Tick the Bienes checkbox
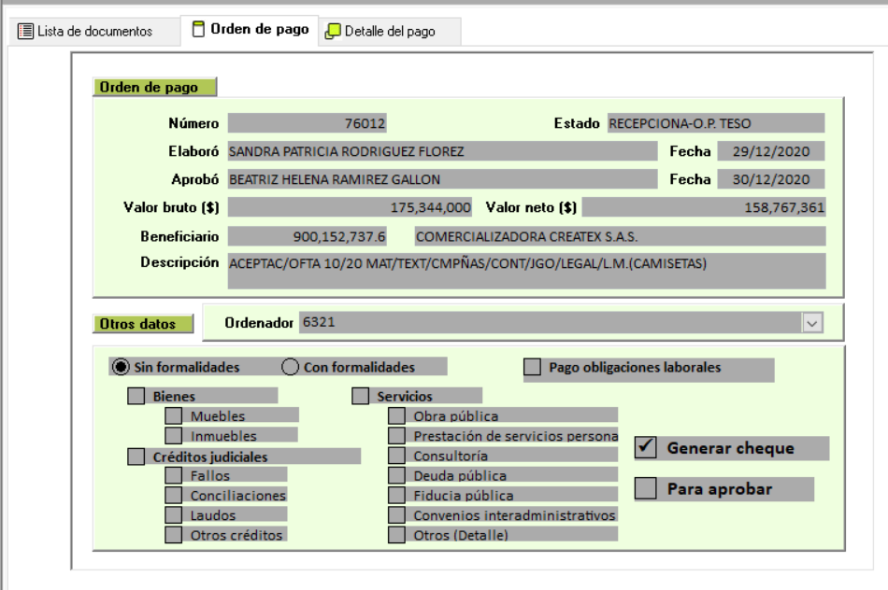888x590 pixels. [136, 397]
